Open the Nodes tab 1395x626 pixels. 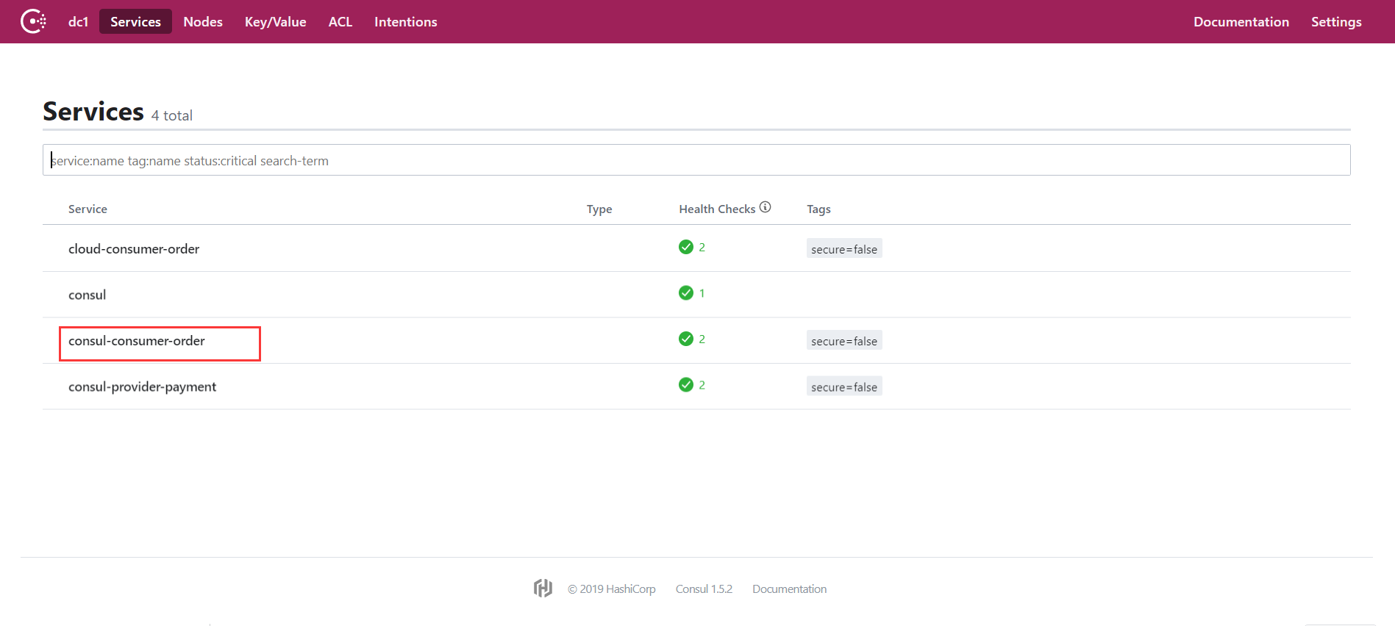pos(203,22)
